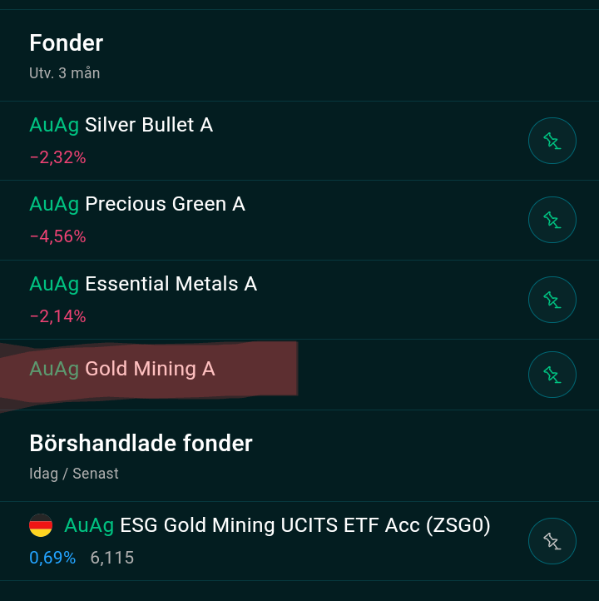Screen dimensions: 599x601
Task: Click the Börshandlade fonder heading
Action: 141,443
